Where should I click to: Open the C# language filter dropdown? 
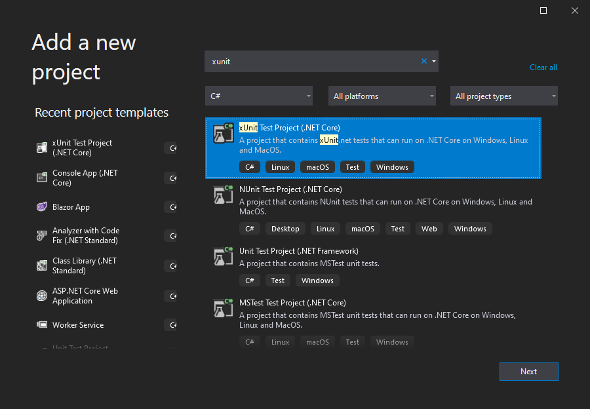coord(258,96)
